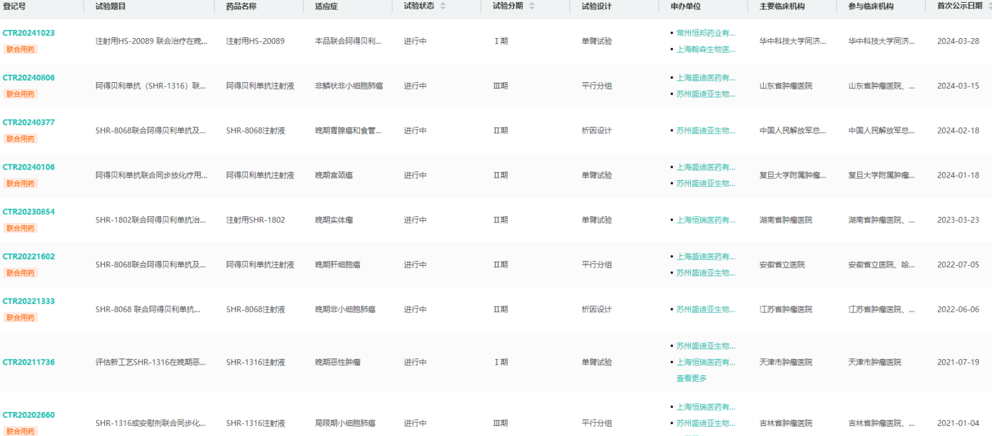Open the CTR20240377 registration link
Viewport: 992px width, 436px height.
pyautogui.click(x=29, y=122)
